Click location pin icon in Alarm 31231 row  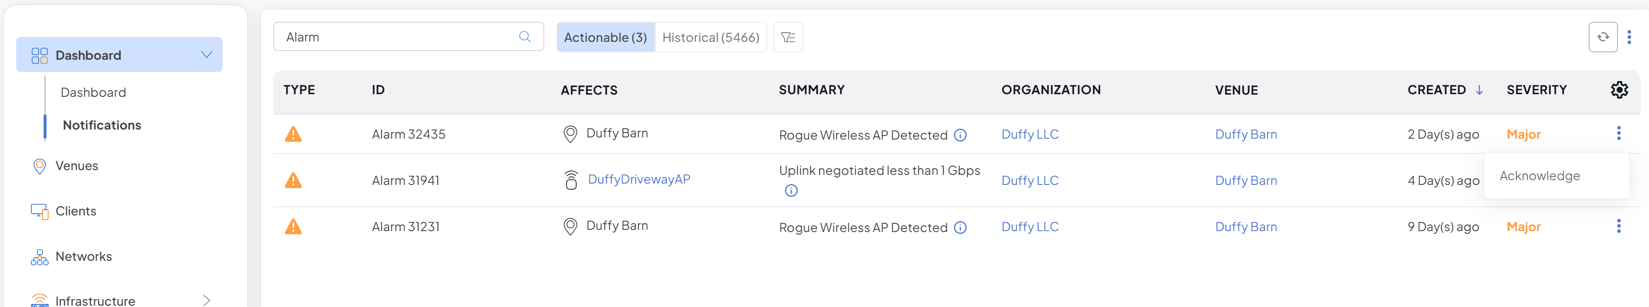tap(570, 227)
